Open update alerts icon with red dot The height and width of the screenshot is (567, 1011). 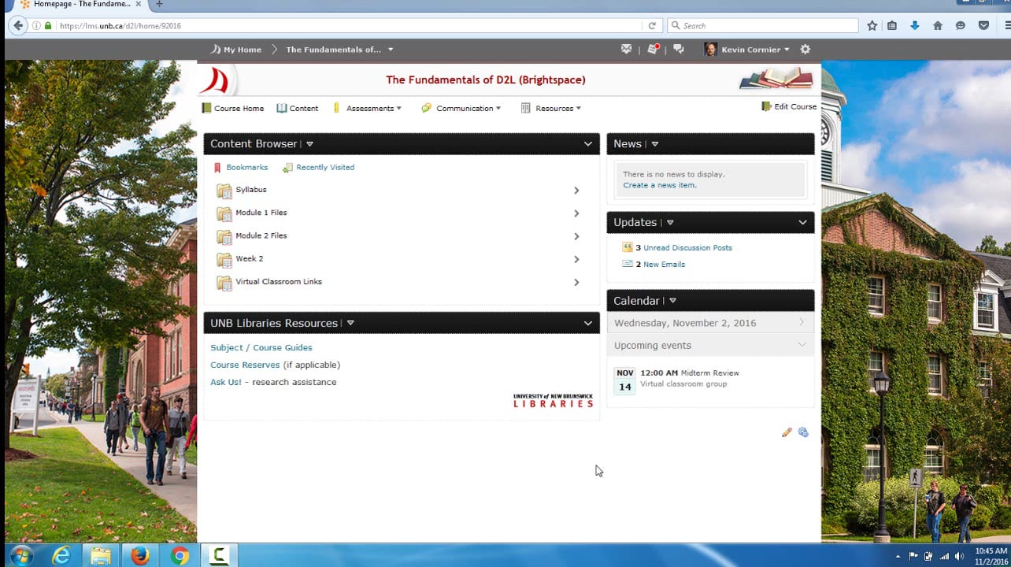tap(654, 49)
